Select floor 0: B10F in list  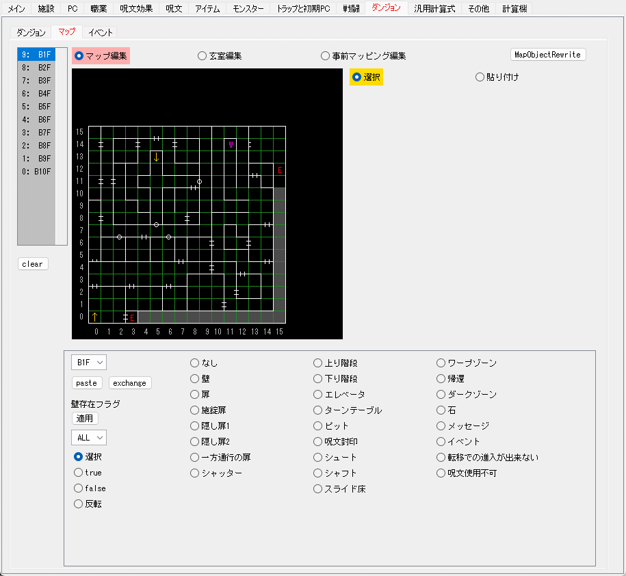click(36, 172)
